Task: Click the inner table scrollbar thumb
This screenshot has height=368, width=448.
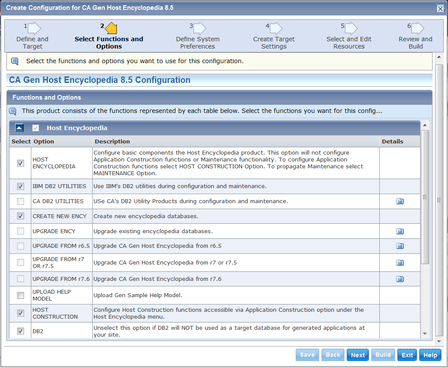Action: tap(425, 197)
